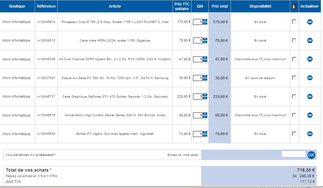Click quantity field for Antec Alimentation
Screen dimensions: 323x188
tap(198, 115)
